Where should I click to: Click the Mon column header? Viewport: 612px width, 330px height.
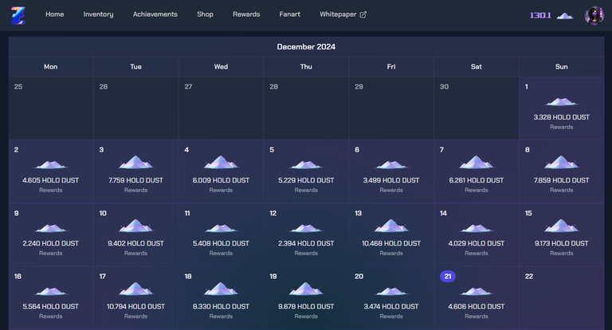(x=51, y=67)
